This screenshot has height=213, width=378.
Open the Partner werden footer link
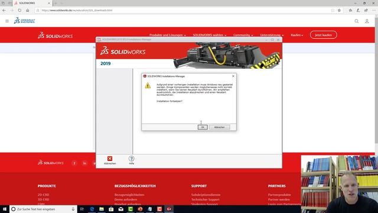click(x=279, y=199)
